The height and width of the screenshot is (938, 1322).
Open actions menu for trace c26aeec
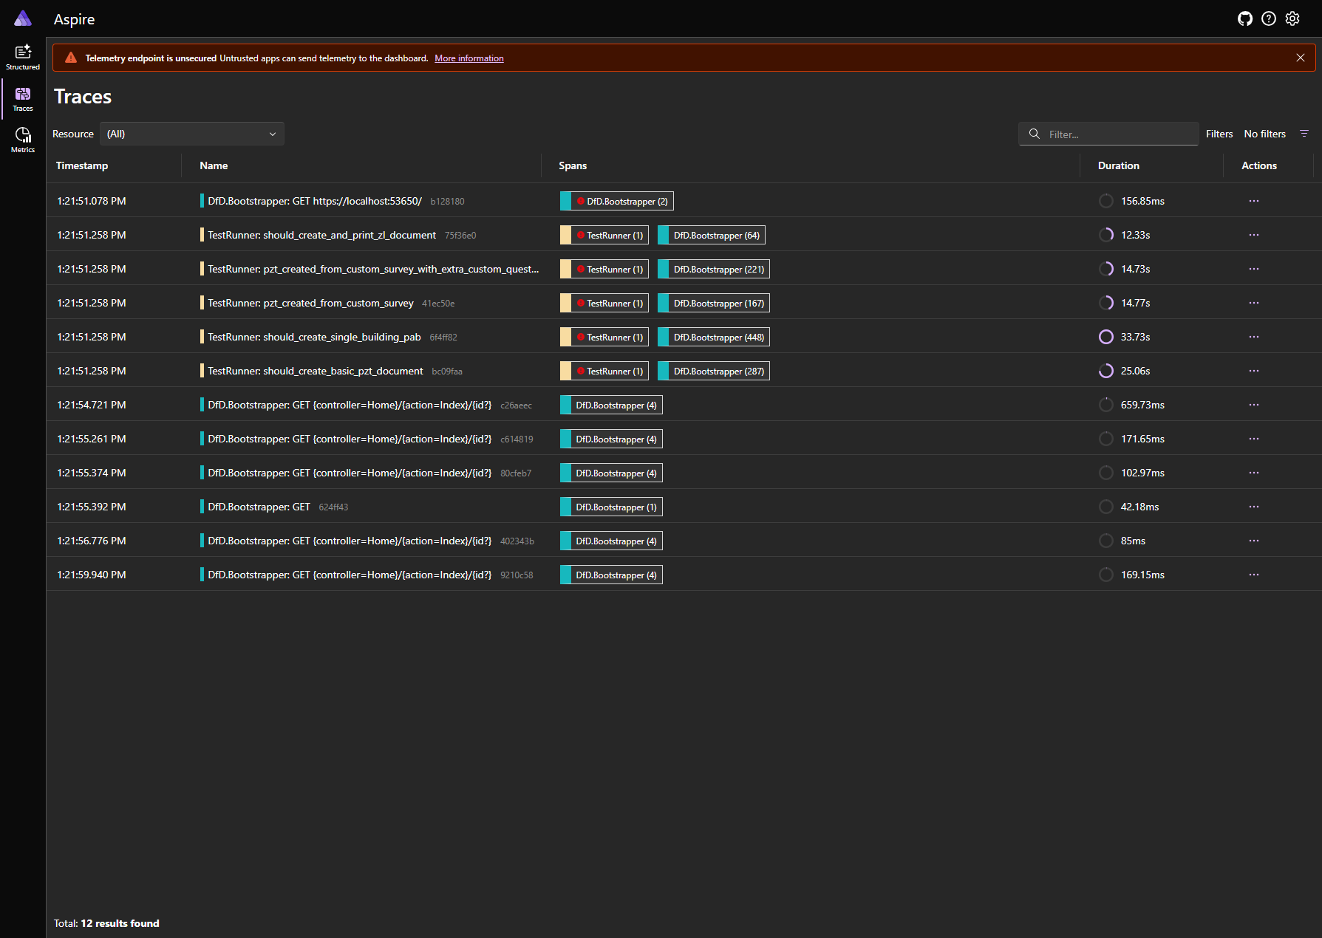coord(1254,405)
